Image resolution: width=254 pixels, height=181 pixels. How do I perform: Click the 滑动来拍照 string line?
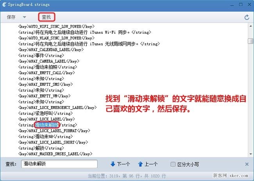pos(48,67)
